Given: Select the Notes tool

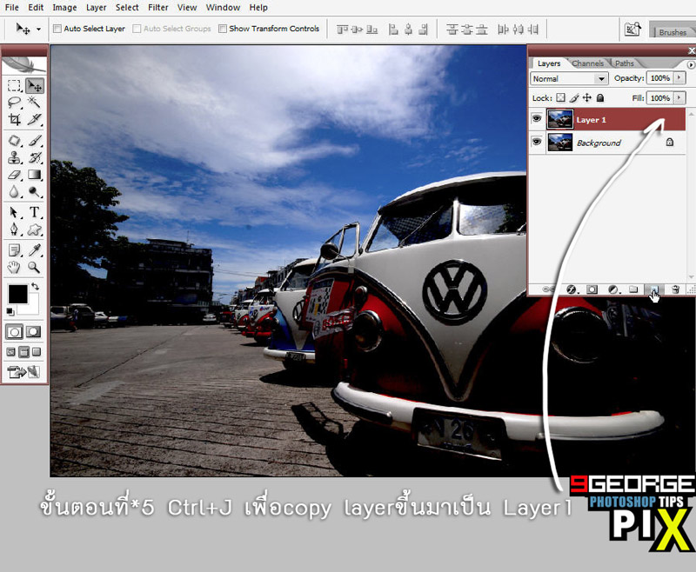Looking at the screenshot, I should (14, 250).
